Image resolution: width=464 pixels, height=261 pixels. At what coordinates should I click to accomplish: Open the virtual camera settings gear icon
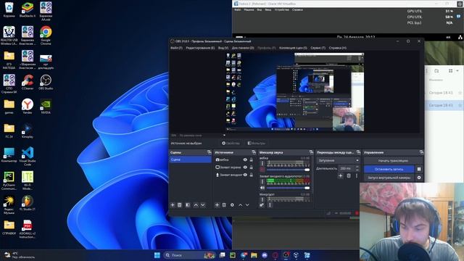click(x=419, y=178)
